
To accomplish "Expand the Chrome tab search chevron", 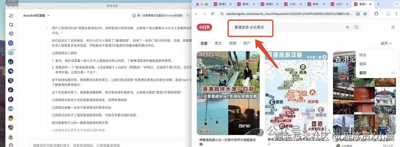I will [396, 4].
